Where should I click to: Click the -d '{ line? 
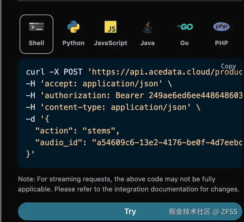click(38, 119)
